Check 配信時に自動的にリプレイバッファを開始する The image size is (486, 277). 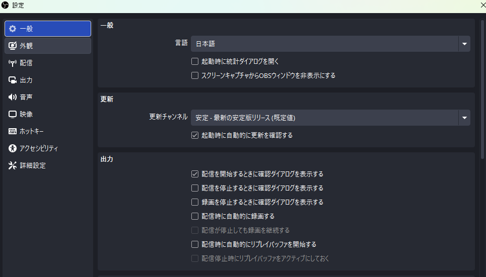pyautogui.click(x=194, y=244)
